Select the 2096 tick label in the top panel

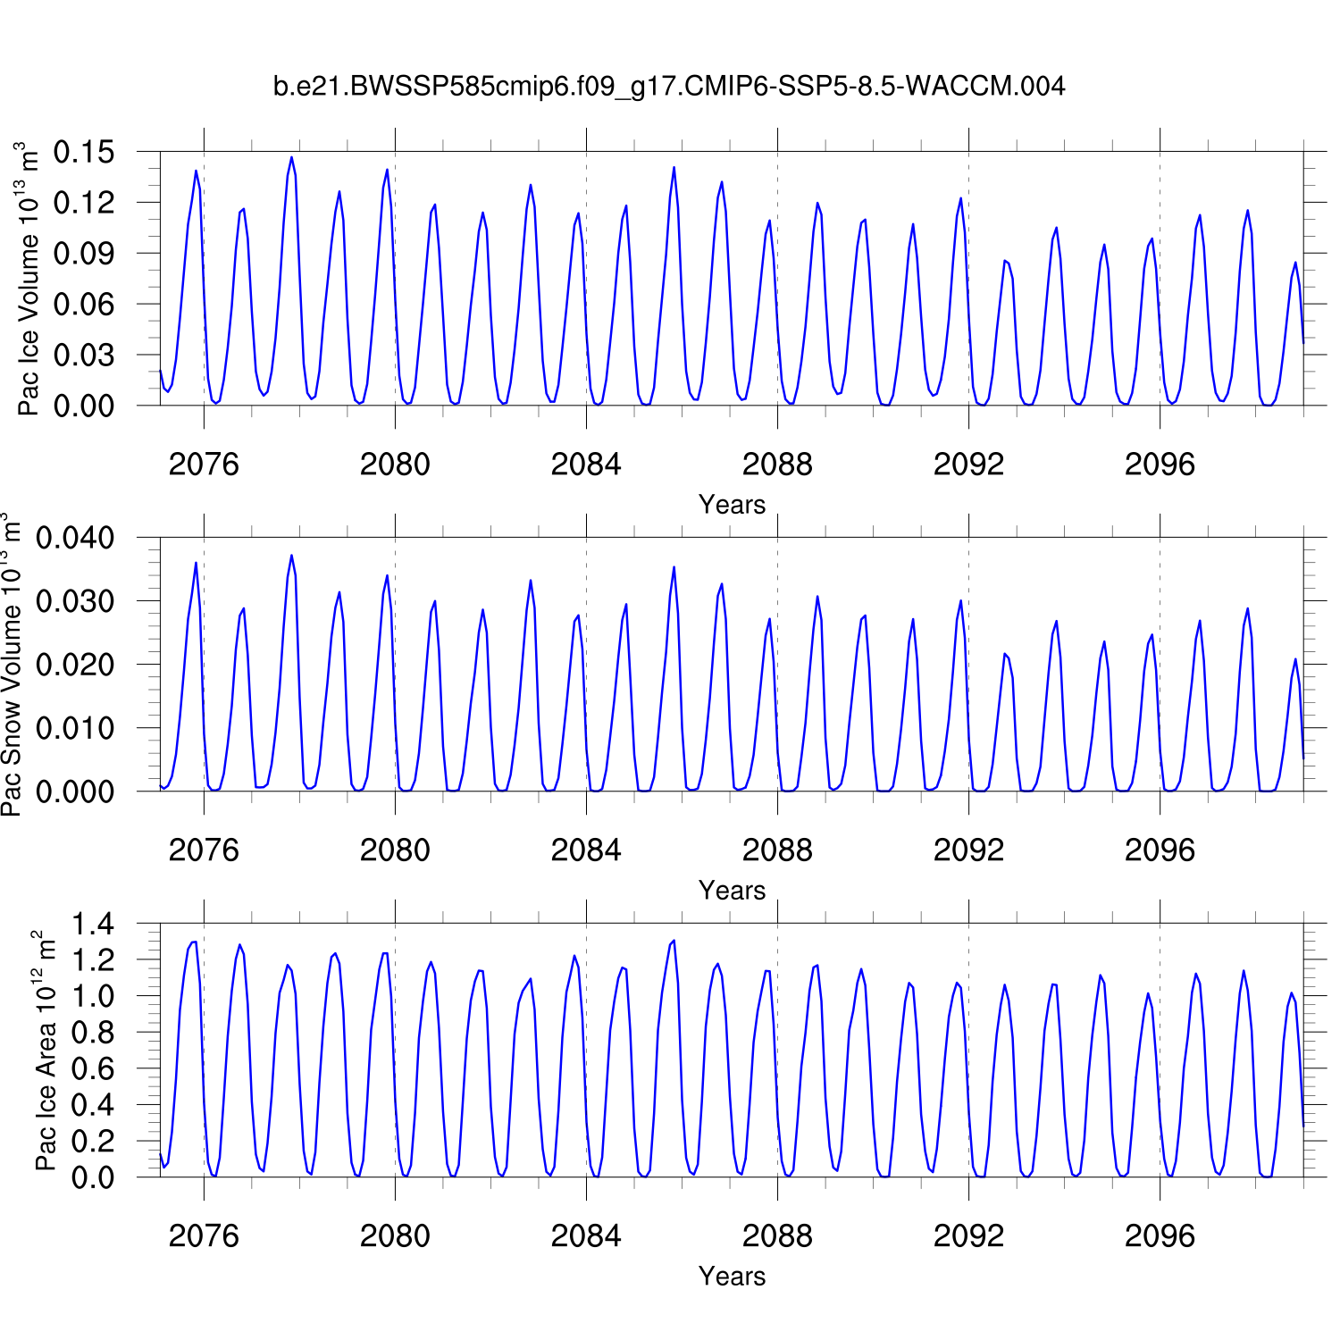[1160, 465]
